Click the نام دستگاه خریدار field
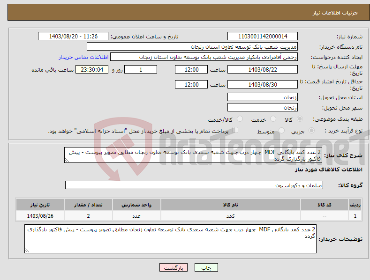 192,47
